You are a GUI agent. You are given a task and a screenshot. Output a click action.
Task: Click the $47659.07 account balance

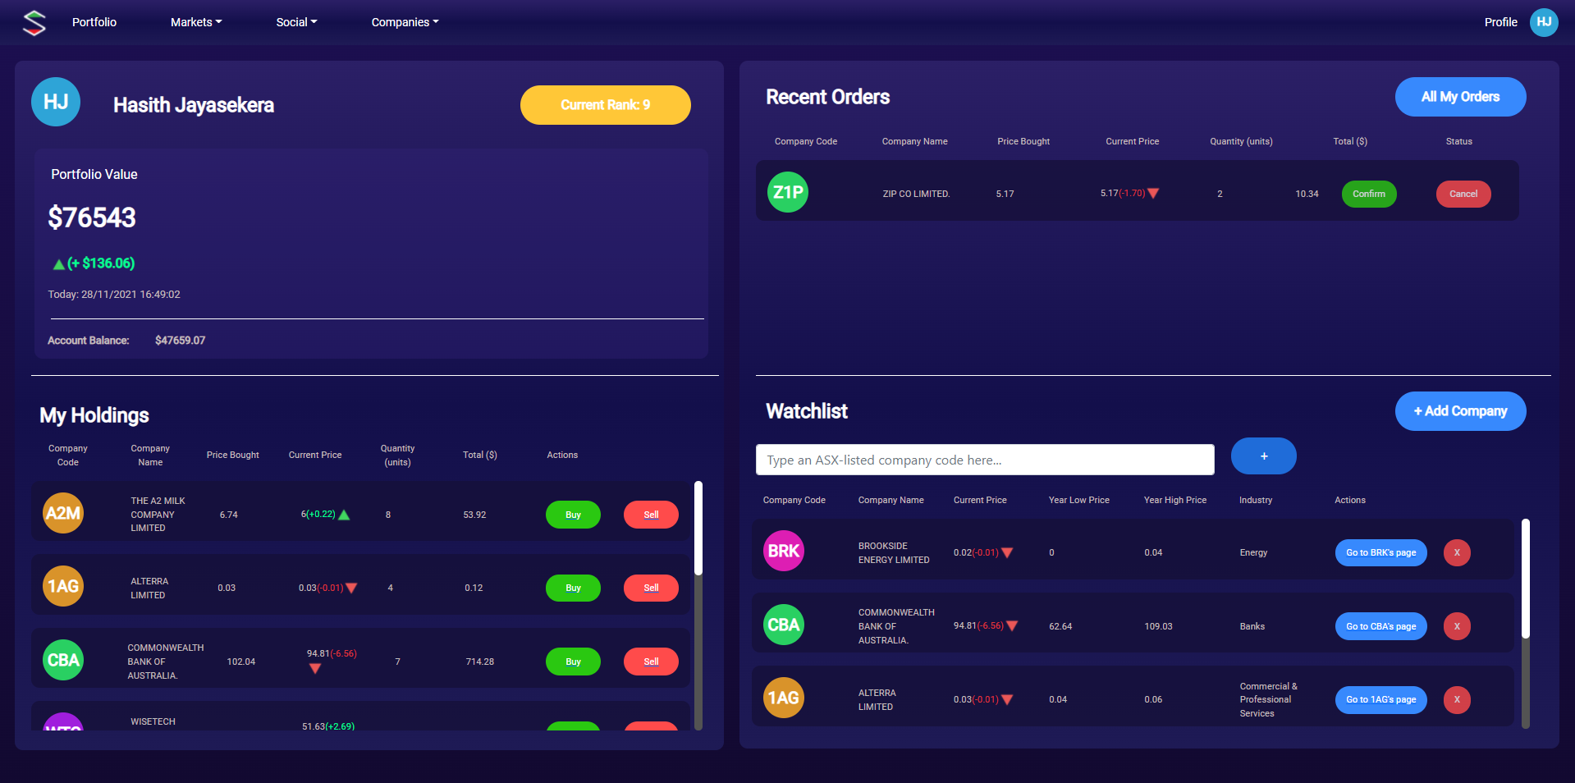click(180, 341)
